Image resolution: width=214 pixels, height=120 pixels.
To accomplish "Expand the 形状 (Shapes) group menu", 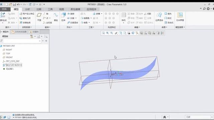I will coord(69,27).
